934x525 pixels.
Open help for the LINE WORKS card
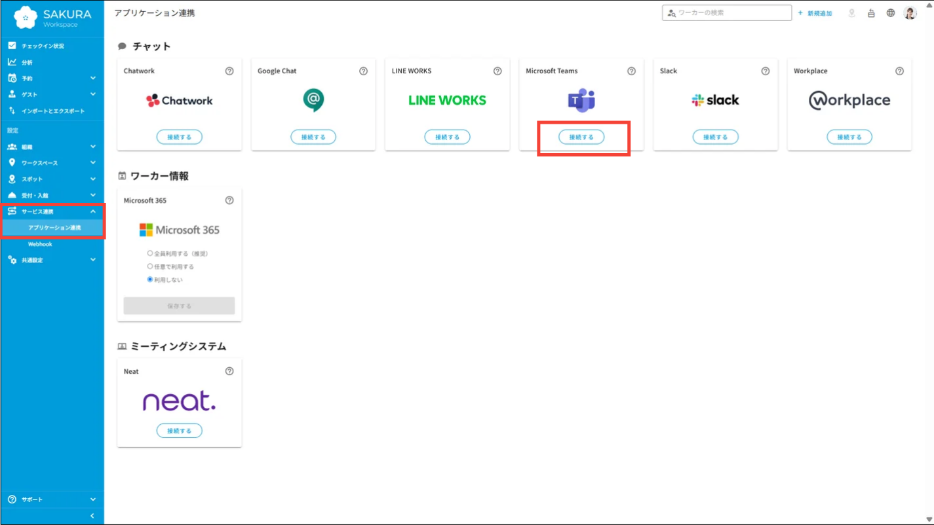[497, 71]
